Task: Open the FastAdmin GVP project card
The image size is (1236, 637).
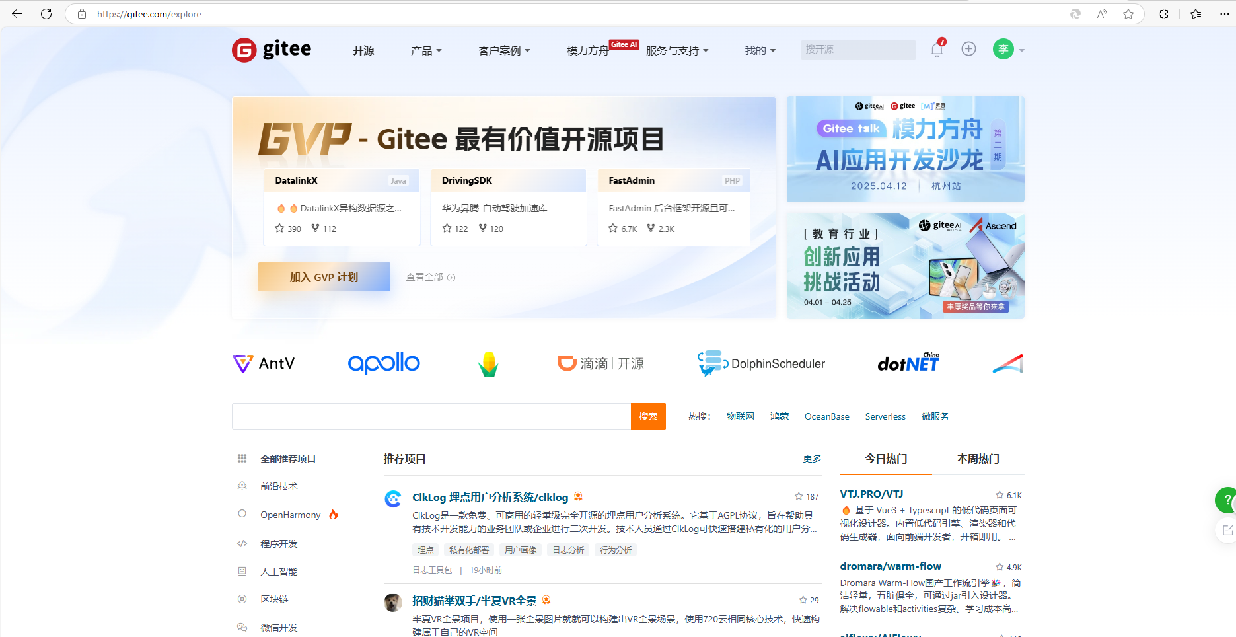Action: [x=673, y=207]
